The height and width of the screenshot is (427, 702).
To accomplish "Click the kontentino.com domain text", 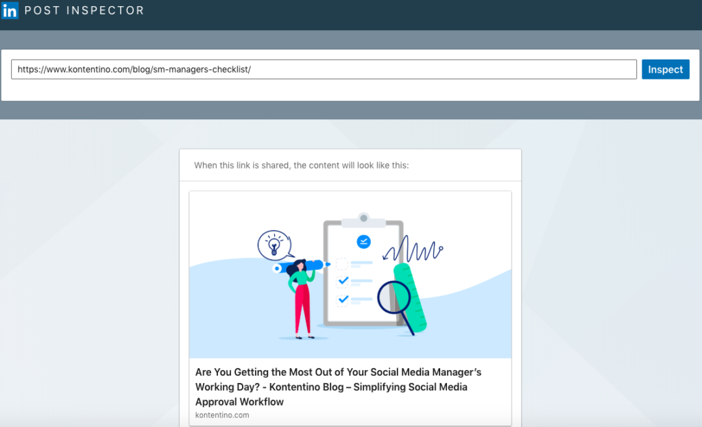I will [x=222, y=415].
